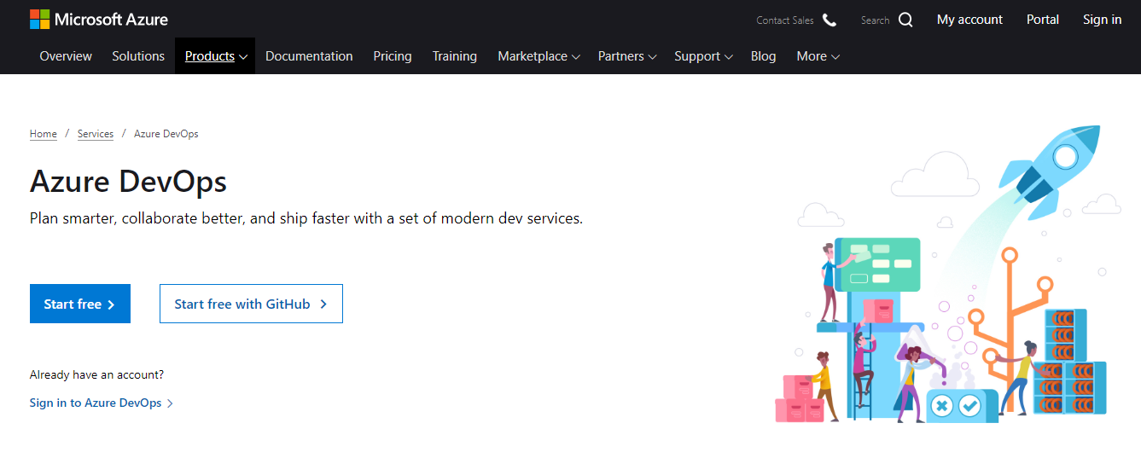Go to Services breadcrumb link
1141x458 pixels.
(x=96, y=134)
